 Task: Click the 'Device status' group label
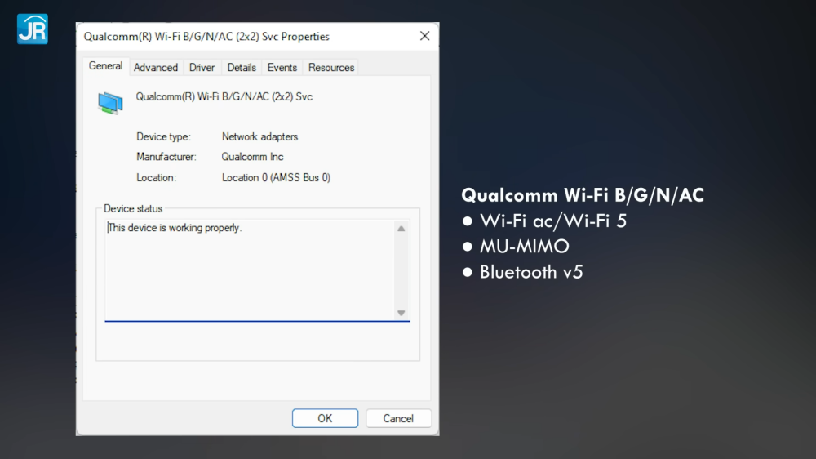(133, 208)
